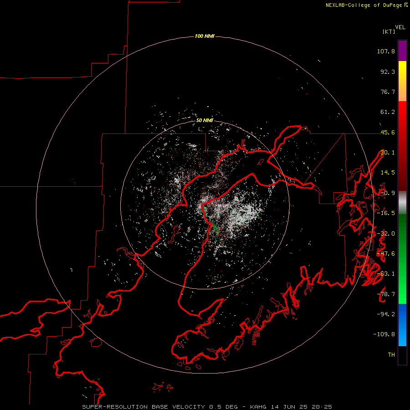
Task: Click the green color bar segment
Action: 402,259
